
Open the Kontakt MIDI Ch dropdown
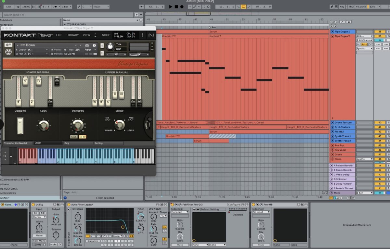click(x=32, y=54)
